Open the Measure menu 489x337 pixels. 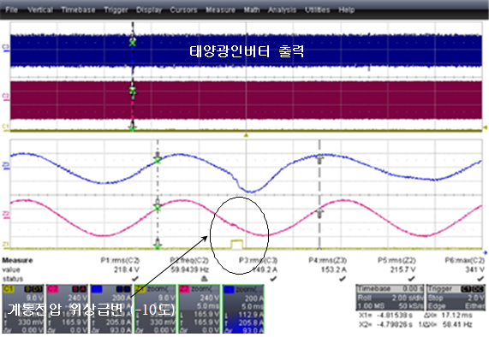(x=220, y=9)
